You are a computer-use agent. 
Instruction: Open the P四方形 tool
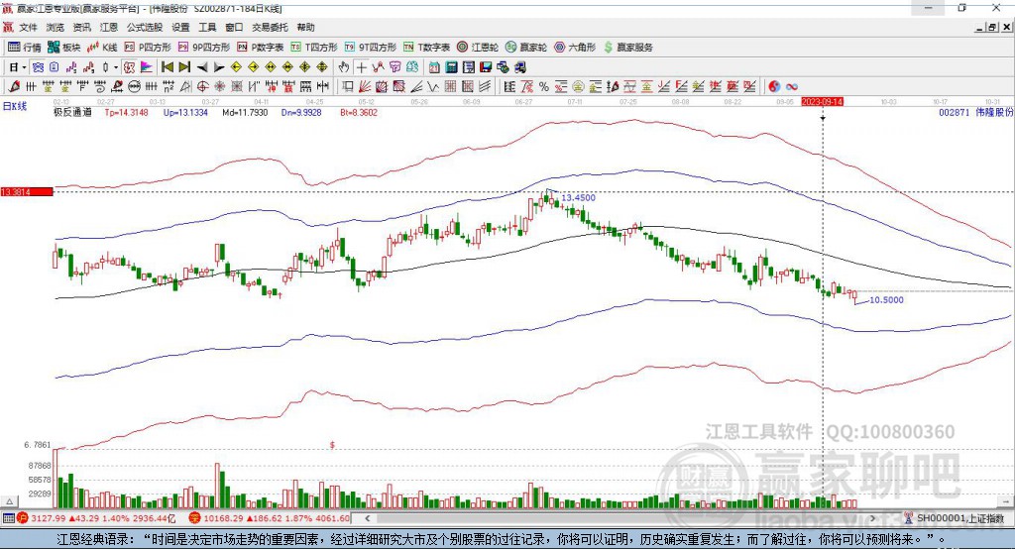point(148,48)
